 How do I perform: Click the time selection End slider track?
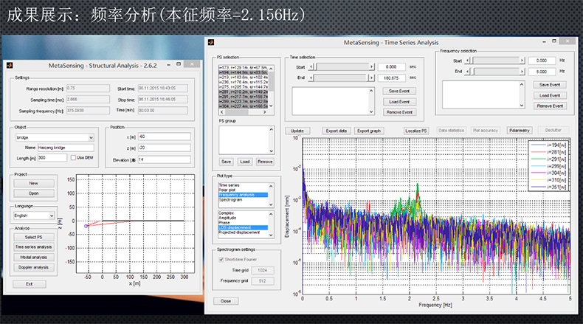[x=340, y=77]
